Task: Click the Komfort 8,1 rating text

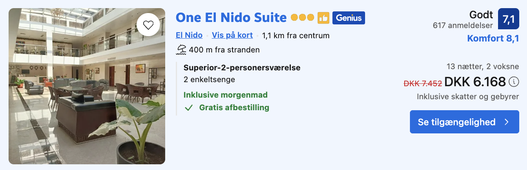Action: point(493,39)
